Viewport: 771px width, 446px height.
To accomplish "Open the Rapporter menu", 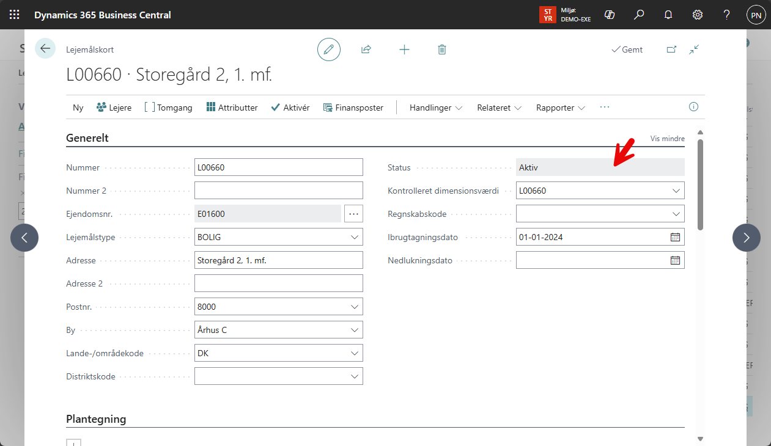I will tap(561, 108).
